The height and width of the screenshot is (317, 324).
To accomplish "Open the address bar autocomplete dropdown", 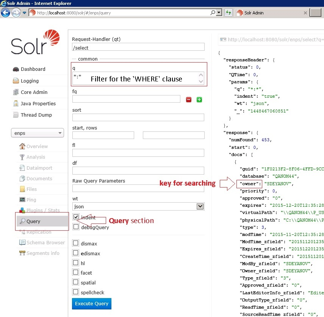I will tap(219, 12).
